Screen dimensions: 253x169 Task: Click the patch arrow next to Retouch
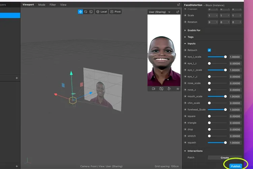185,50
